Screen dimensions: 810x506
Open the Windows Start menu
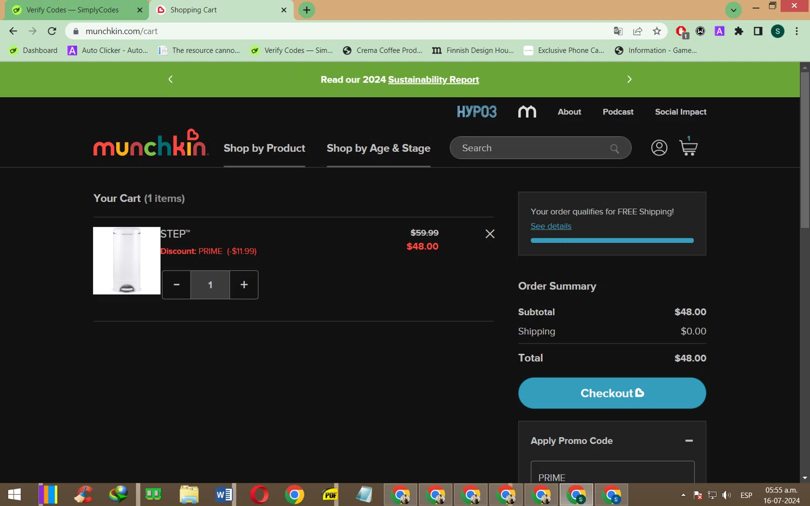pos(15,494)
